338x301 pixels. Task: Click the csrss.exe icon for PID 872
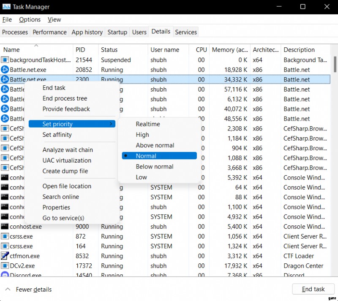pyautogui.click(x=5, y=236)
